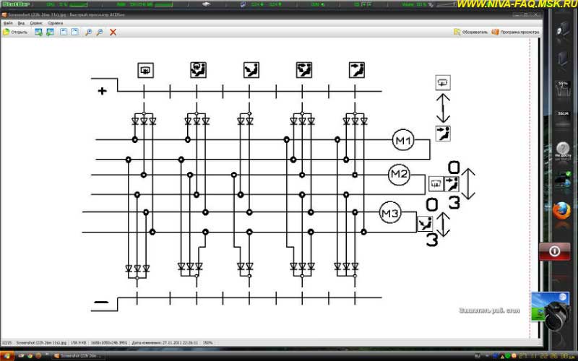This screenshot has height=361, width=578.
Task: Adjust the Volume slider in the top bar
Action: [x=447, y=4]
